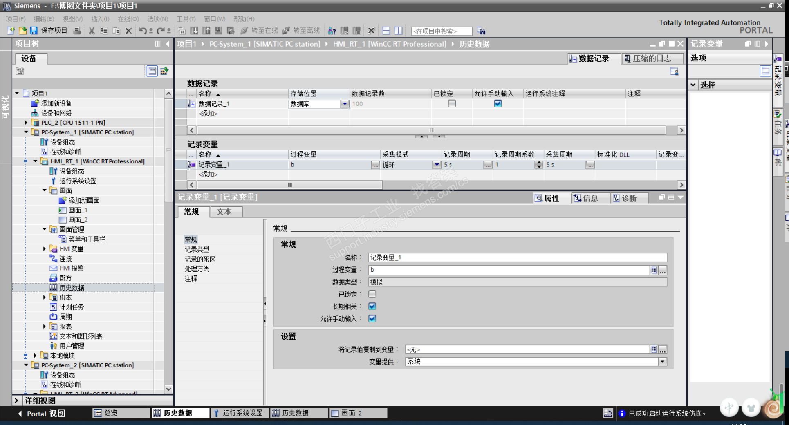Open the 视图(V) menu
Viewport: 789px width, 425px height.
[72, 19]
